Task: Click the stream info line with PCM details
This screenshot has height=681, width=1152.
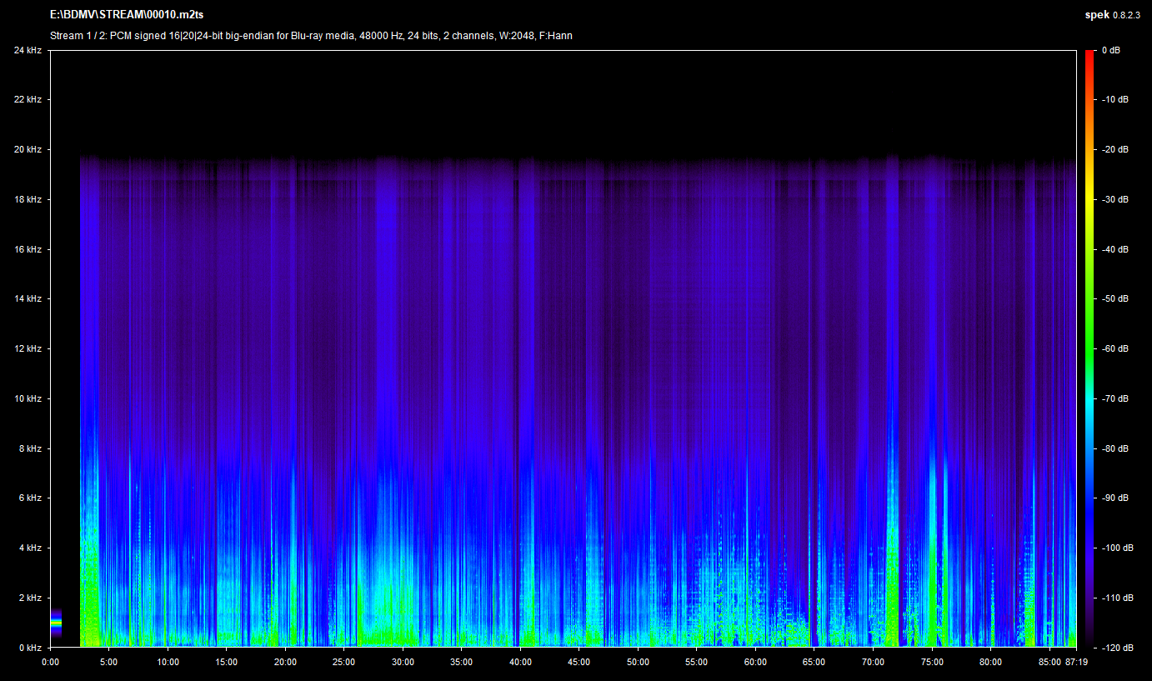Action: click(x=311, y=36)
